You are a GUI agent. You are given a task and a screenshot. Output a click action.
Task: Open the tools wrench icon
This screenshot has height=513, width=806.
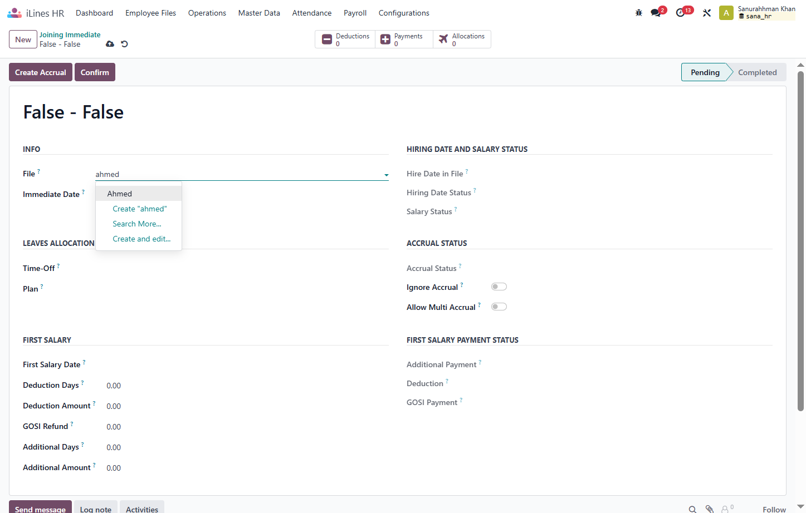(707, 13)
